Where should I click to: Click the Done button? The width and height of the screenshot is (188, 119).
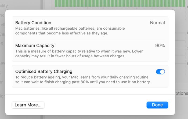click(x=157, y=105)
